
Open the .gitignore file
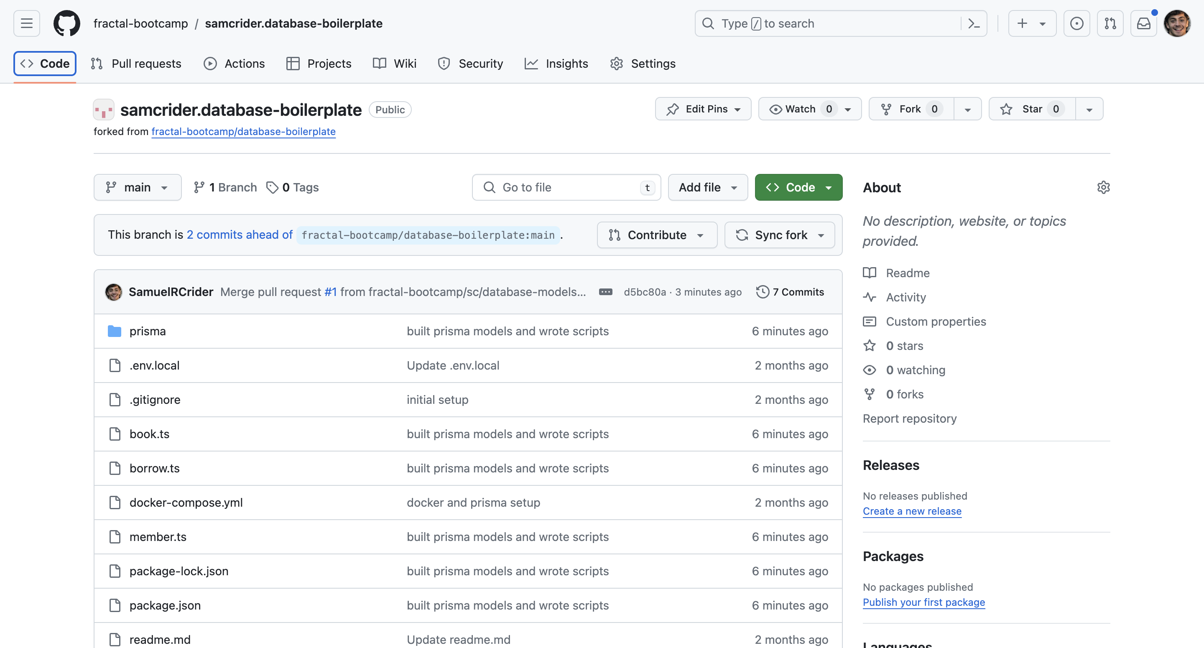click(x=155, y=400)
